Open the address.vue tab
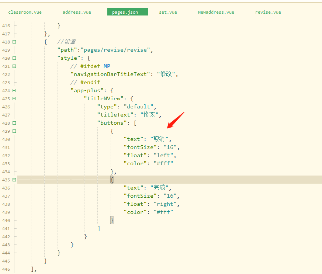322x274 pixels. (x=77, y=12)
